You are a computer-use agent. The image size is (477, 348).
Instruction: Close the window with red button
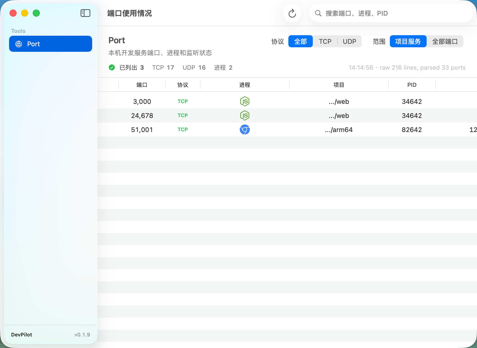coord(13,13)
